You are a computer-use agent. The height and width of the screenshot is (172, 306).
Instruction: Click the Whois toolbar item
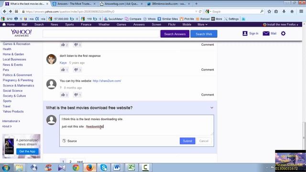(150, 19)
